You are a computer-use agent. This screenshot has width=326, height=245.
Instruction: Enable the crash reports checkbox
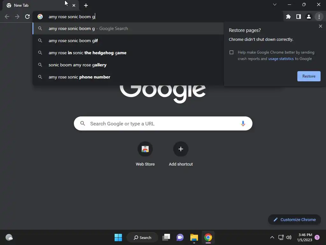point(231,52)
